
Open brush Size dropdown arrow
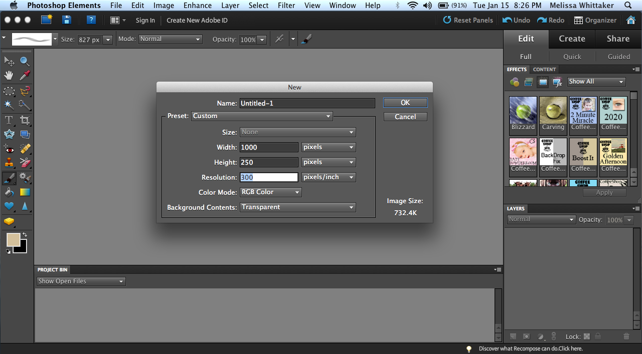(x=108, y=40)
